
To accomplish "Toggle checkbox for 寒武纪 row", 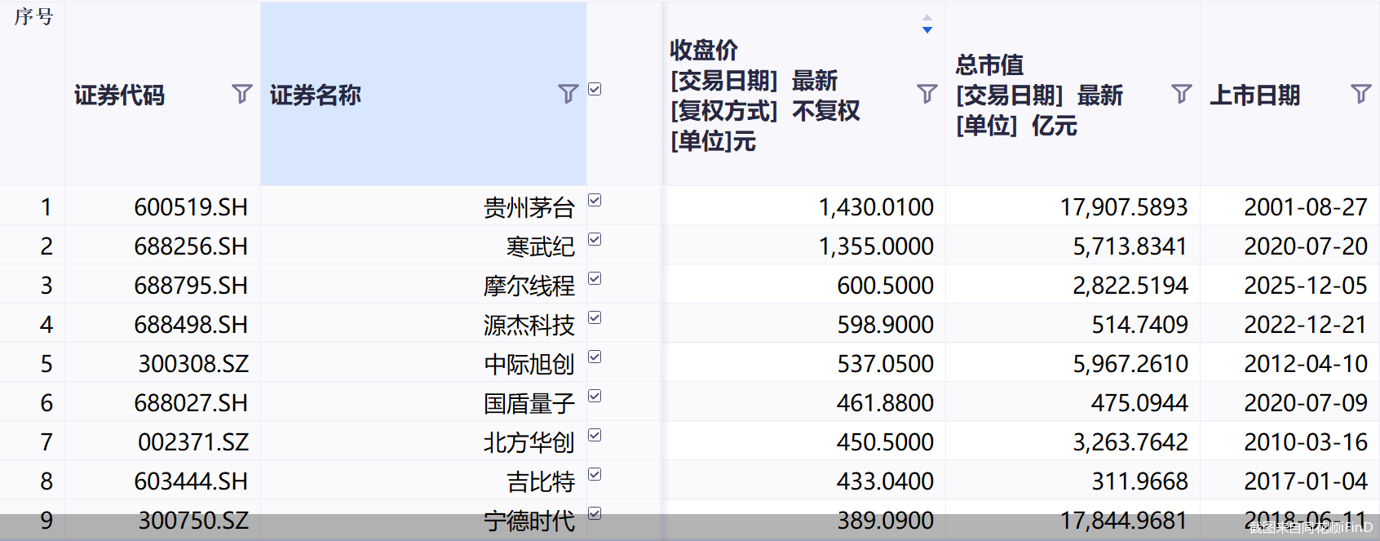I will pos(595,239).
